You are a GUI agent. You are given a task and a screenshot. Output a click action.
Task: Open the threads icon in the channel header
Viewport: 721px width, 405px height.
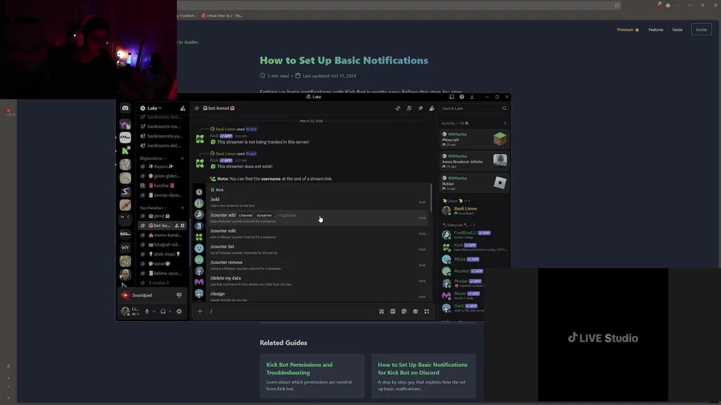(x=398, y=108)
